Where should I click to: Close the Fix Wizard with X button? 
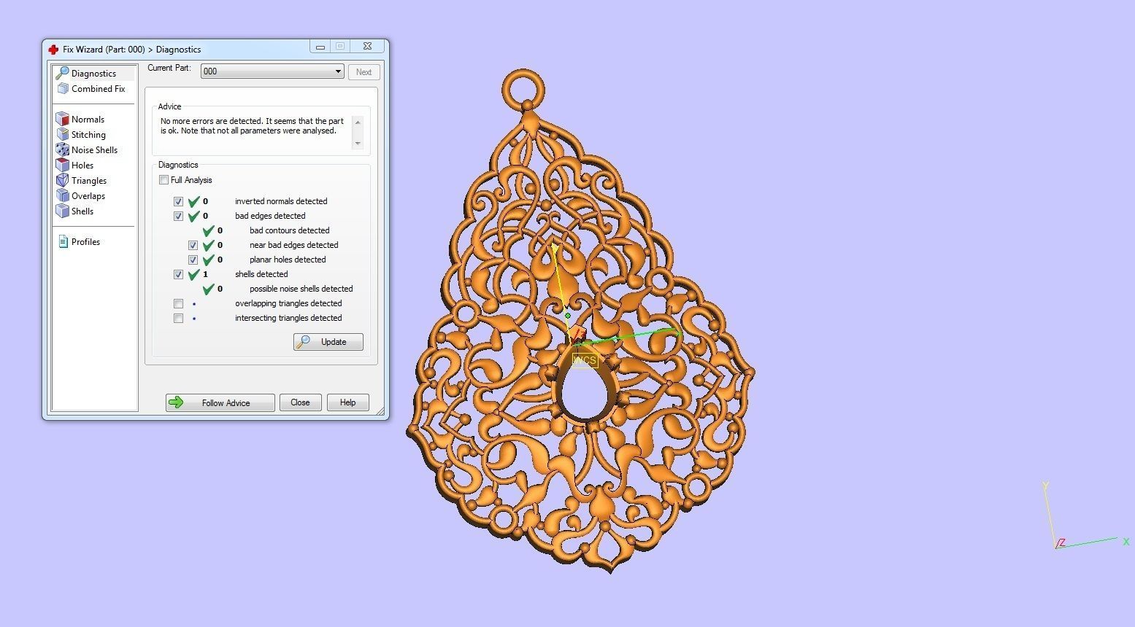[x=367, y=47]
